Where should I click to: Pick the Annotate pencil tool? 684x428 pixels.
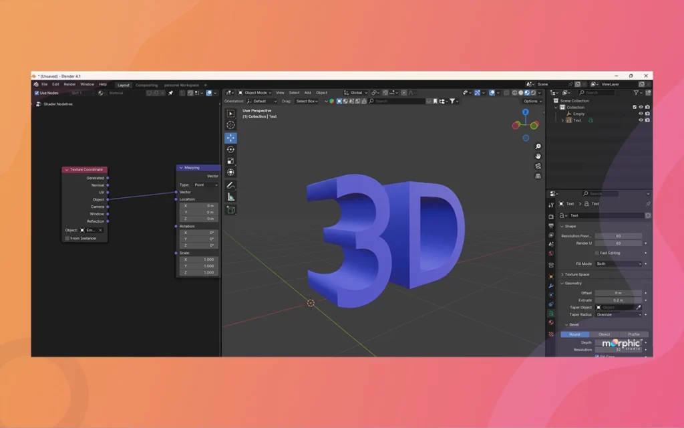[x=230, y=185]
